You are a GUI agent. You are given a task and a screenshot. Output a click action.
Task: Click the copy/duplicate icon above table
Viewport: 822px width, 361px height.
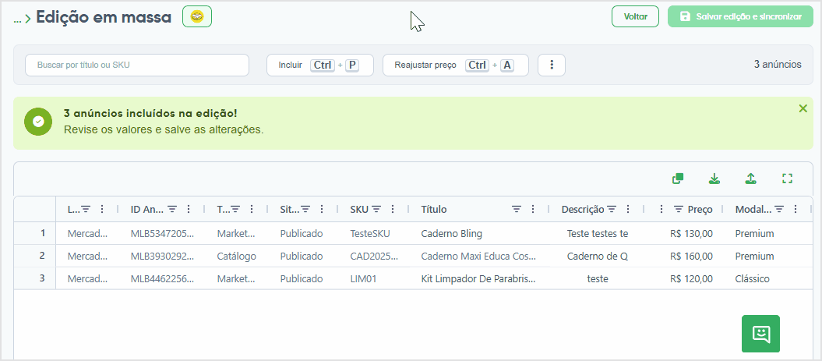678,179
